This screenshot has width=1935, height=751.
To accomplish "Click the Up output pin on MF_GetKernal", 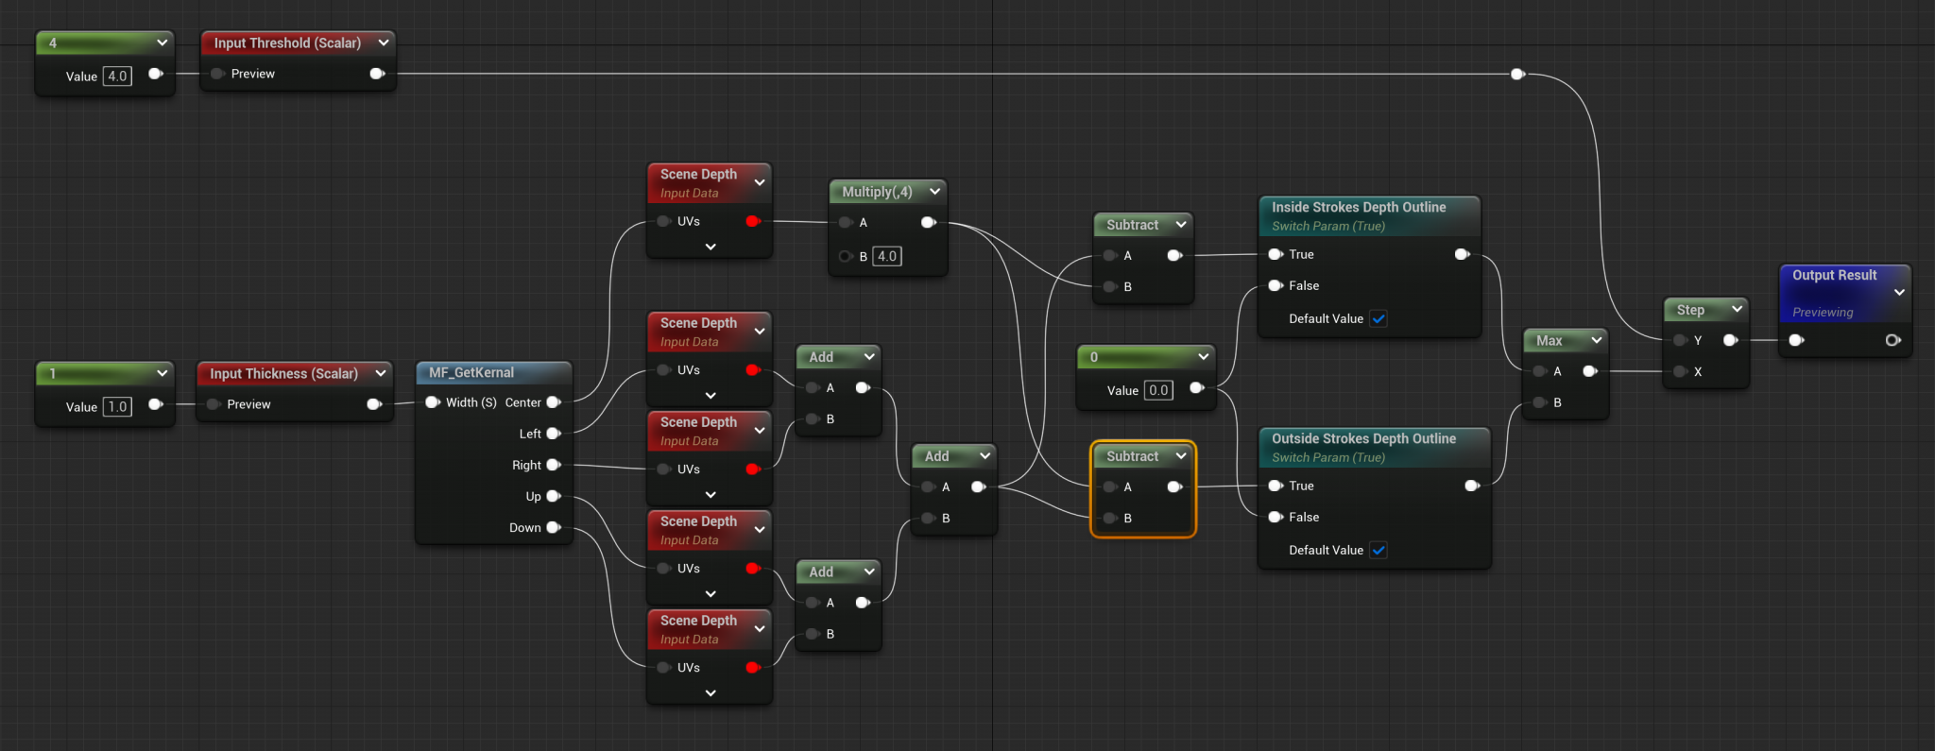I will (x=554, y=496).
